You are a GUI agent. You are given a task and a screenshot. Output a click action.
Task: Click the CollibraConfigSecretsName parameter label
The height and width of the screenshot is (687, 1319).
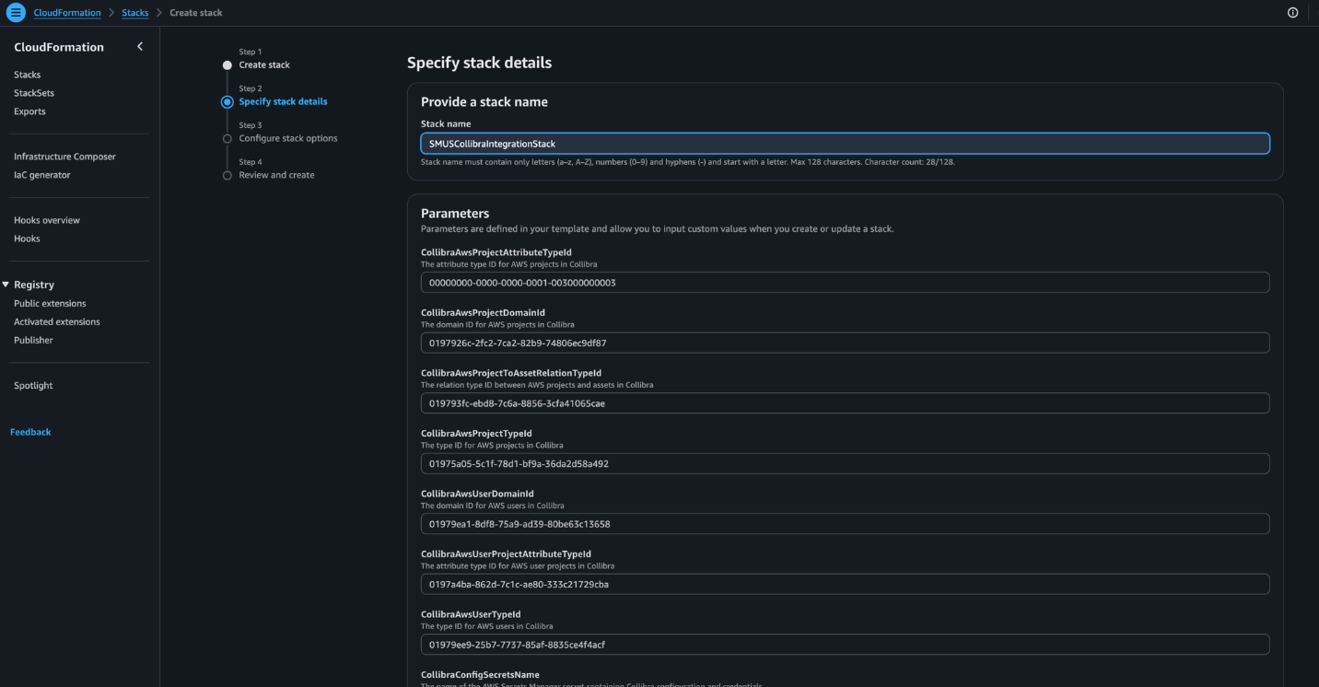pyautogui.click(x=480, y=675)
